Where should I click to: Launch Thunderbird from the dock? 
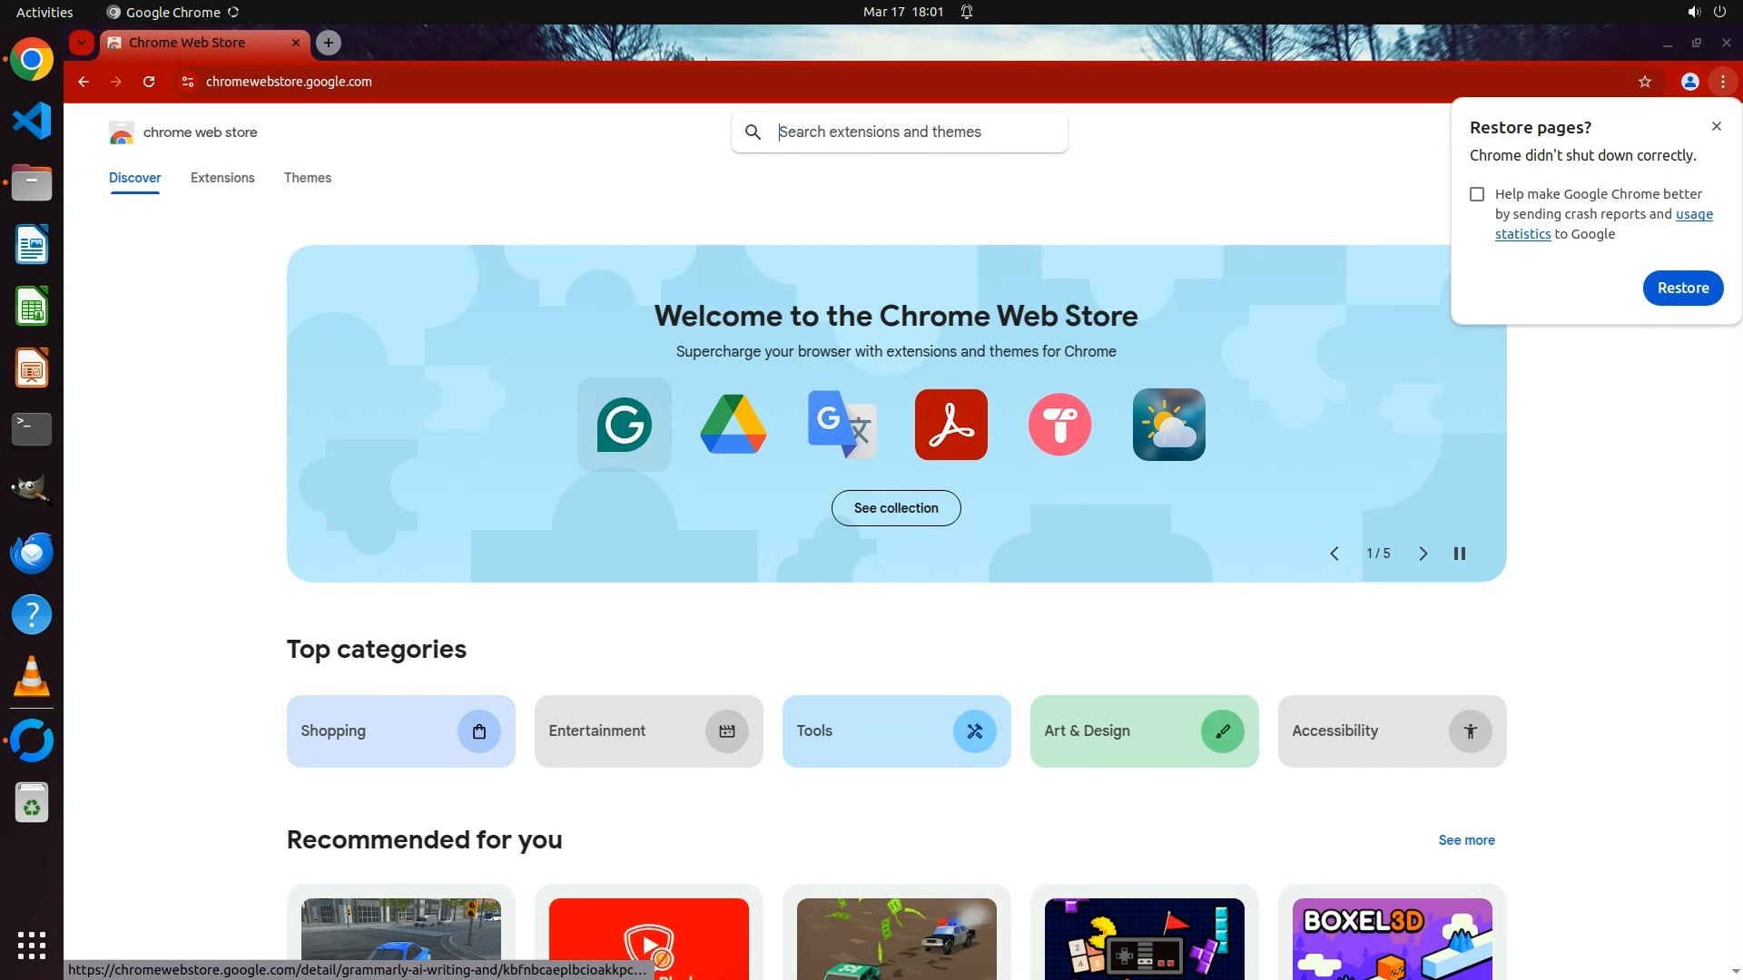pyautogui.click(x=32, y=553)
